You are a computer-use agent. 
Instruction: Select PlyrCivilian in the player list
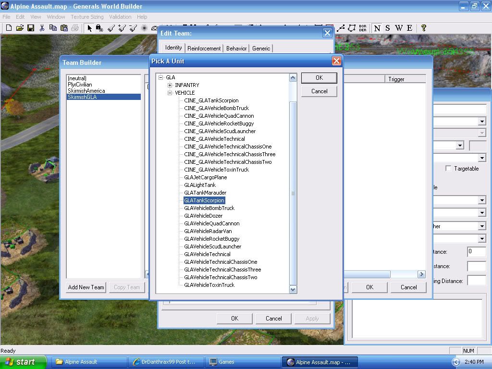pyautogui.click(x=80, y=85)
